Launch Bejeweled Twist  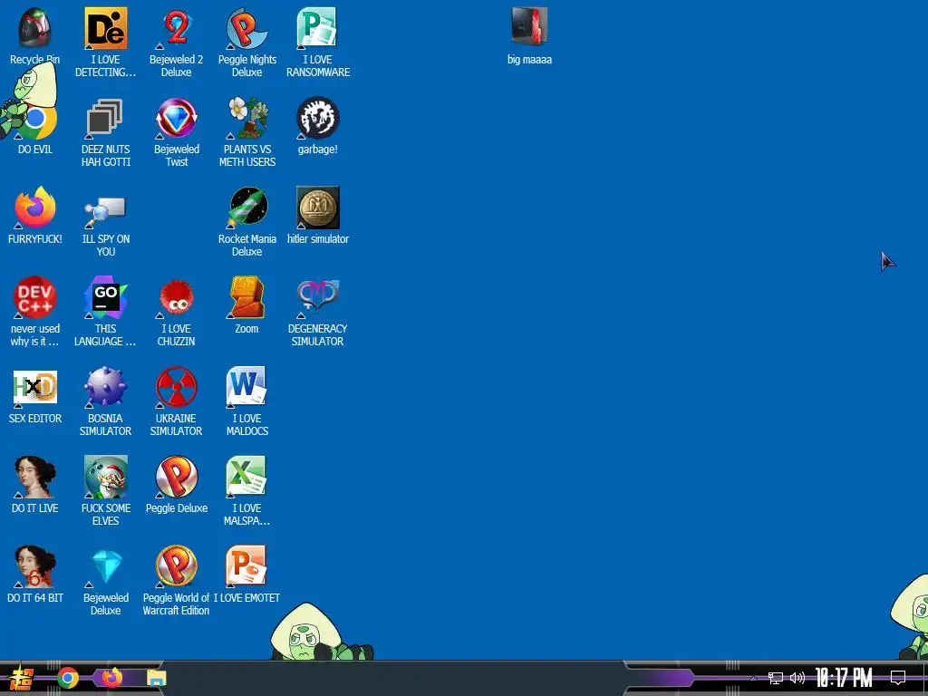[177, 118]
